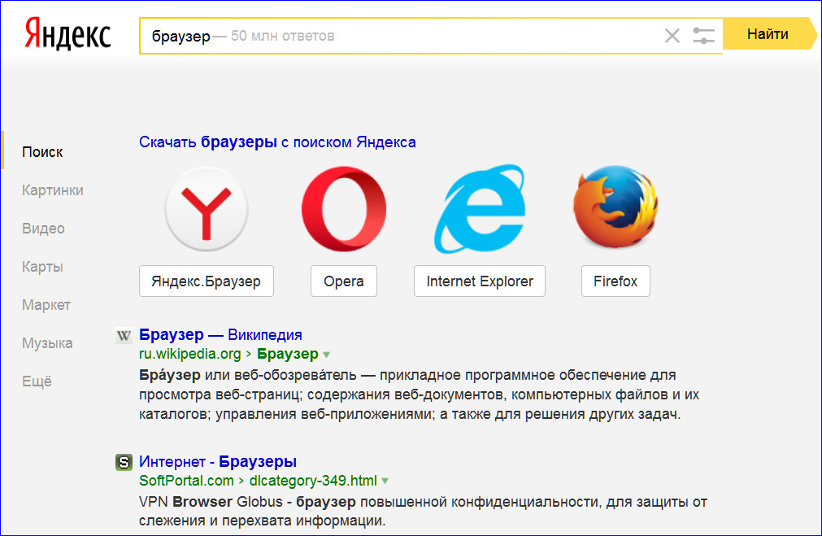The width and height of the screenshot is (822, 536).
Task: Click the Яндекс.Браузер download button
Action: [x=206, y=281]
